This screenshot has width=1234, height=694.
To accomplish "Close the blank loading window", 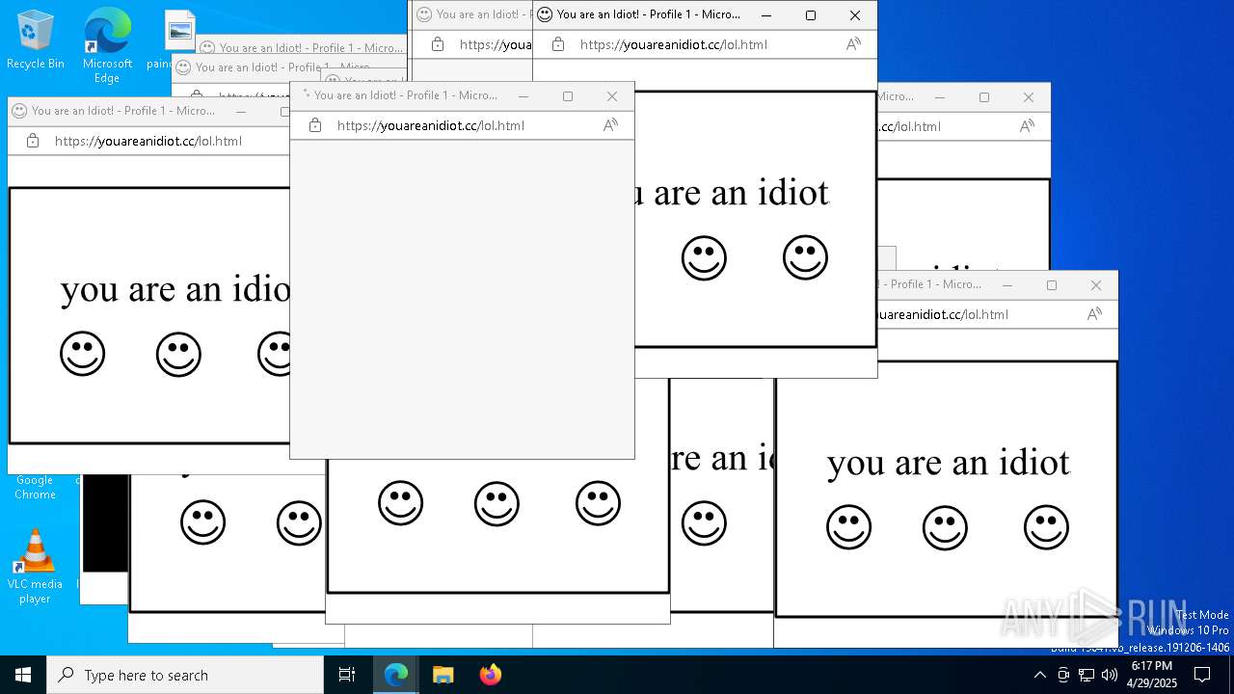I will tap(612, 96).
